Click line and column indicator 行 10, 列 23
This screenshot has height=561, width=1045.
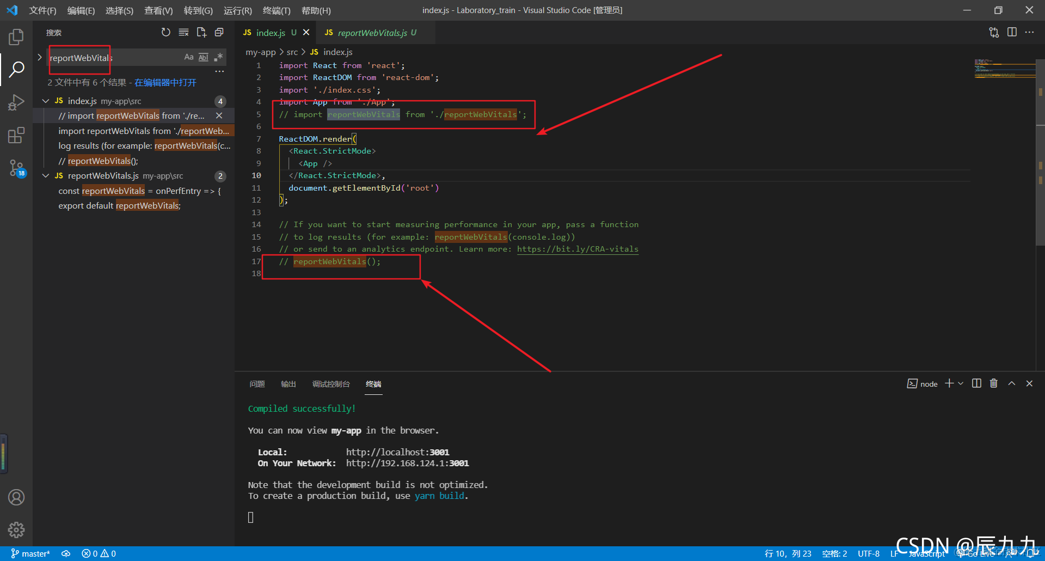point(788,553)
